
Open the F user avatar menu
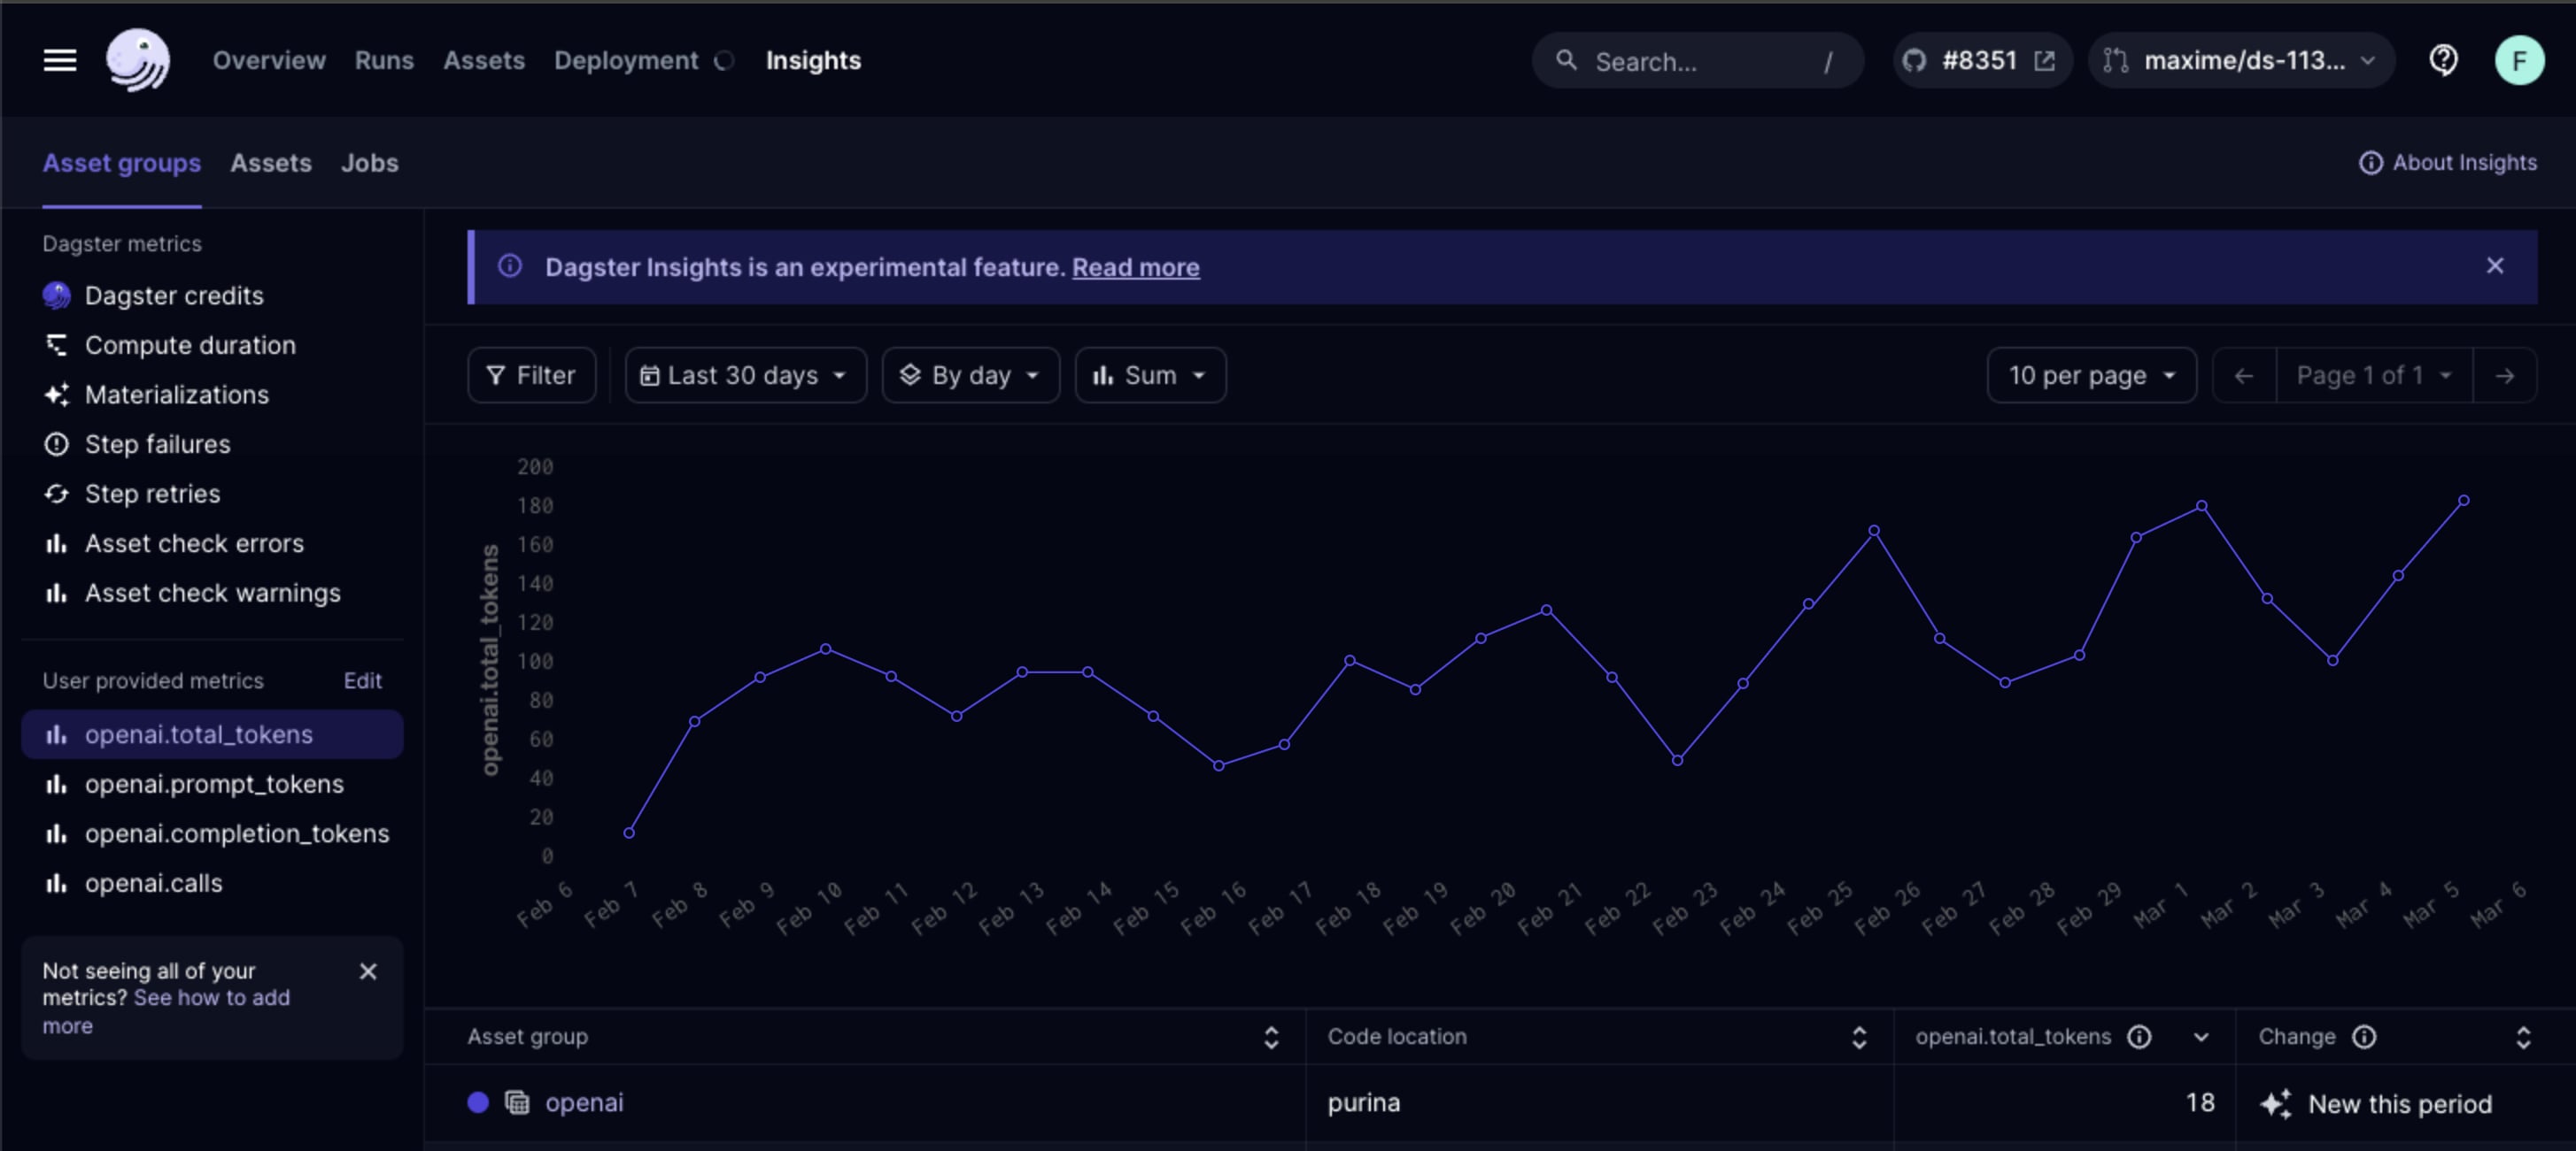pos(2519,60)
